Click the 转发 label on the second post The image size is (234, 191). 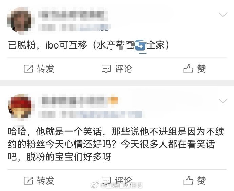(45, 180)
